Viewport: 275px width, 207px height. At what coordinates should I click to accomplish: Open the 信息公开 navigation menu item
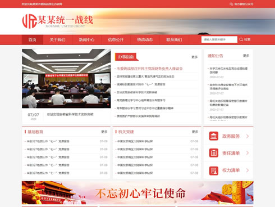tap(116, 39)
